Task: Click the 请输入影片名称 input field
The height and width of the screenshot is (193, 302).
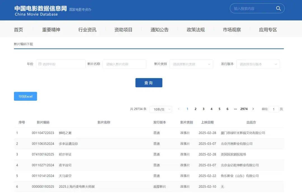Action: pos(124,64)
